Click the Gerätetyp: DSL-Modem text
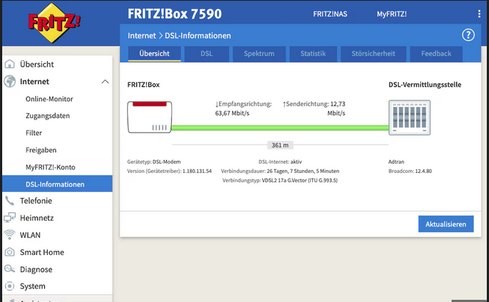 tap(153, 162)
